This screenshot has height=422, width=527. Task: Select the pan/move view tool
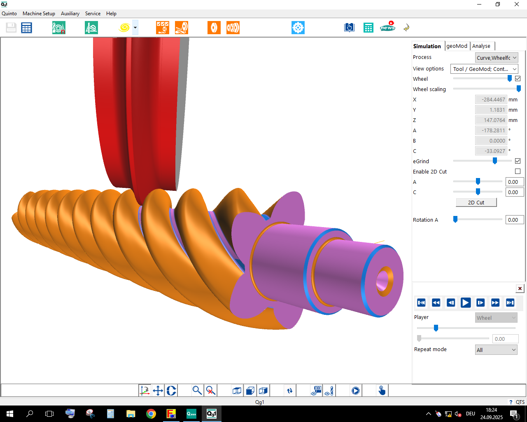[158, 391]
